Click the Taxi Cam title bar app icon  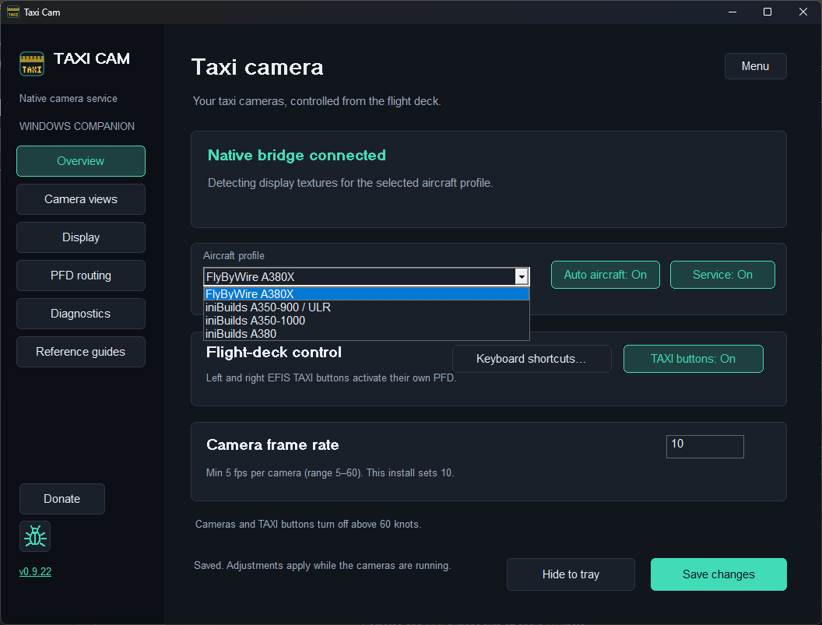[x=13, y=12]
